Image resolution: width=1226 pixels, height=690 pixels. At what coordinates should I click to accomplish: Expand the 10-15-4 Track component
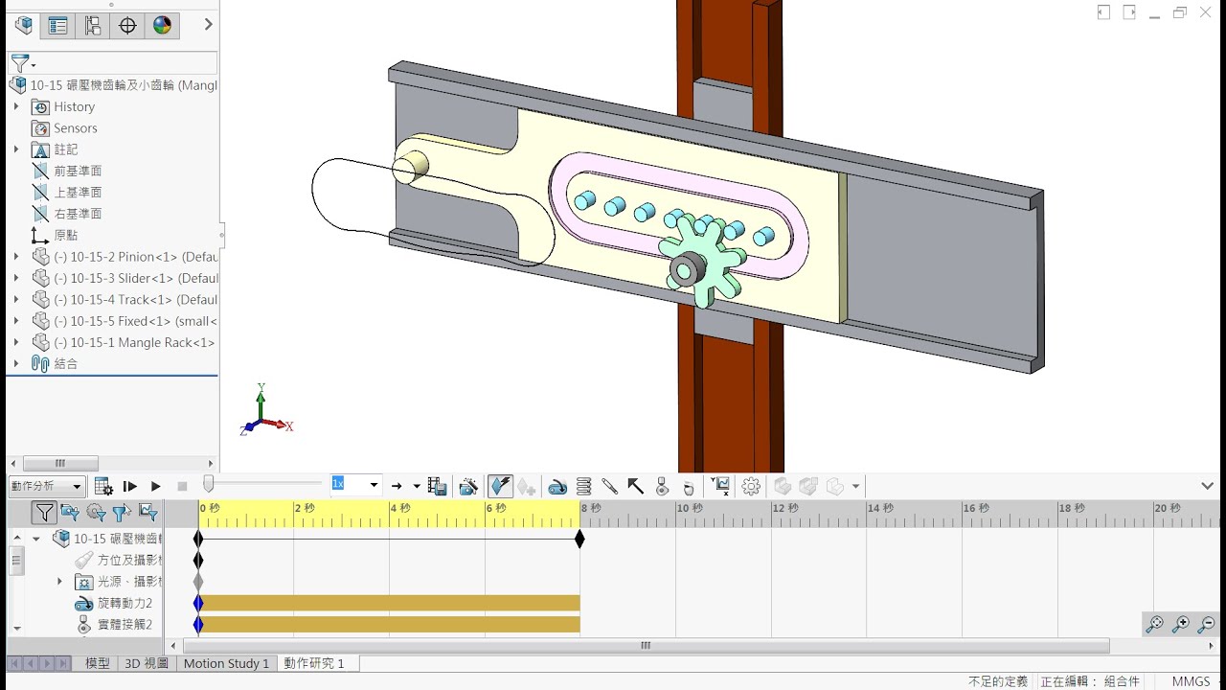point(15,299)
